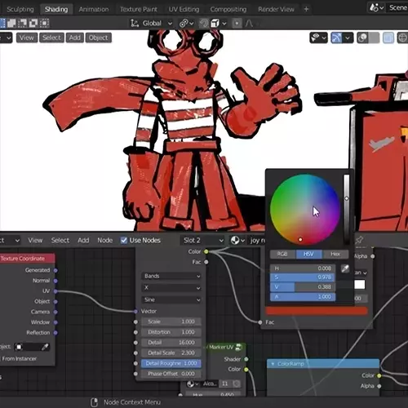This screenshot has height=408, width=408.
Task: Click the red color swatch below picker
Action: (x=317, y=311)
